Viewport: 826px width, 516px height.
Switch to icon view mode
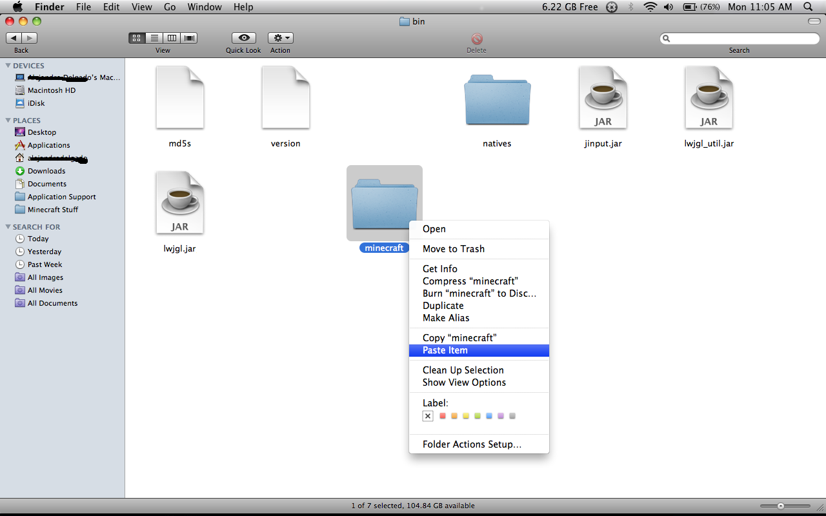point(137,38)
